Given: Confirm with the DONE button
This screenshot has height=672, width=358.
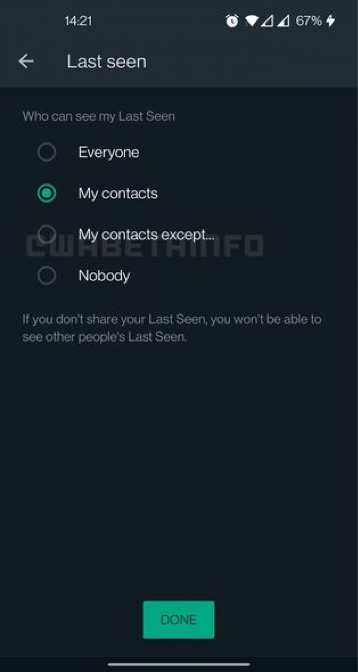Looking at the screenshot, I should click(x=179, y=619).
